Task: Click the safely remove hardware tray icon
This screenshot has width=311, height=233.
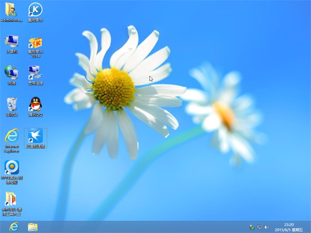Action: click(252, 227)
